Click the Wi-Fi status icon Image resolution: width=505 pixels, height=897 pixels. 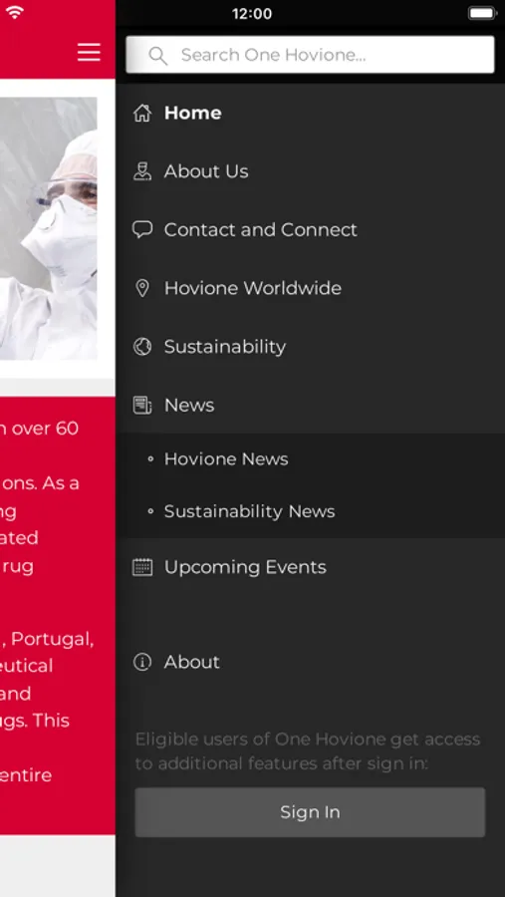[14, 12]
